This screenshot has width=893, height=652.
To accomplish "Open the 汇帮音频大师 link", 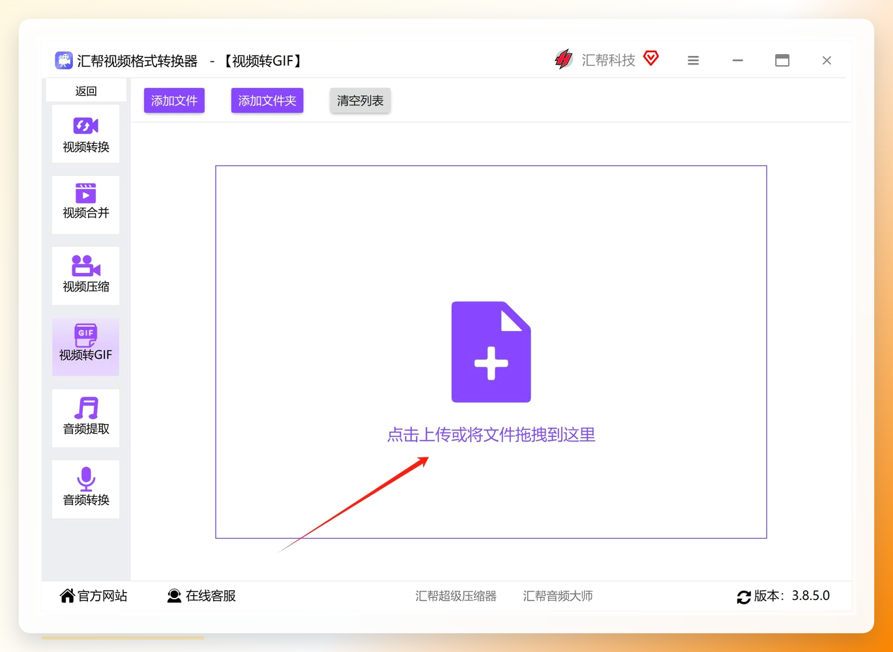I will tap(558, 596).
